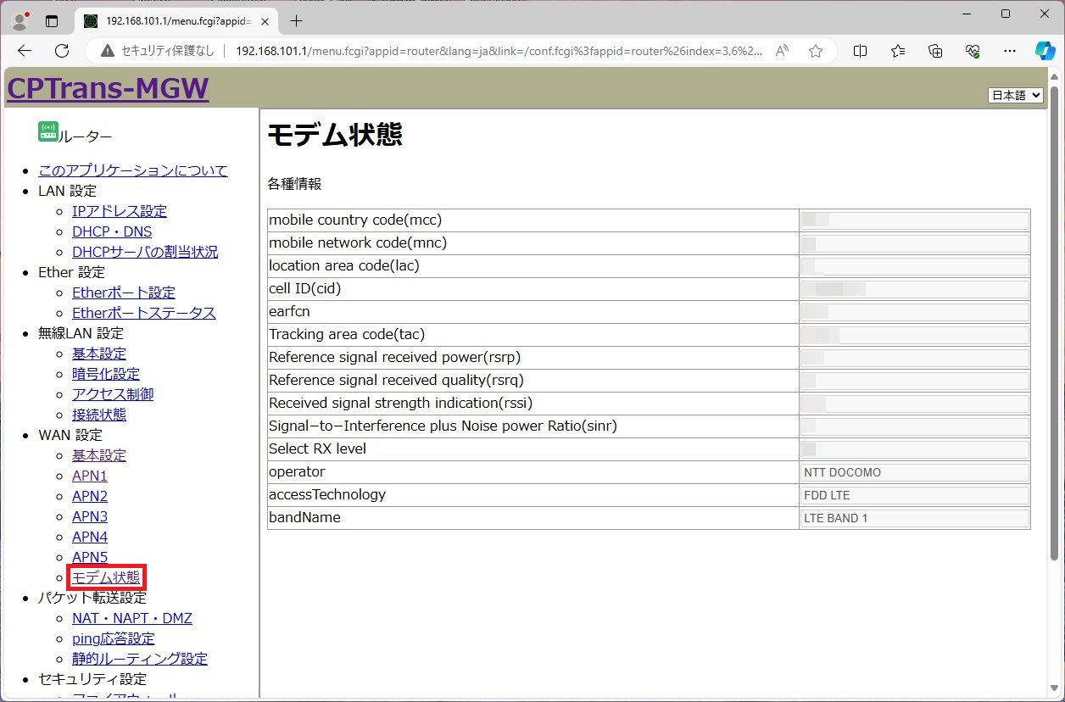Open the favorites list icon
Image resolution: width=1065 pixels, height=702 pixels.
898,51
